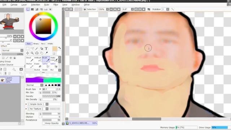231x130 pixels.
Task: Show the HSV slider panel
Action: coord(37,9)
